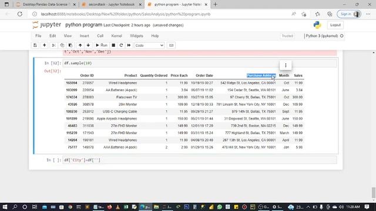376x211 pixels.
Task: Open the File menu
Action: [x=38, y=36]
